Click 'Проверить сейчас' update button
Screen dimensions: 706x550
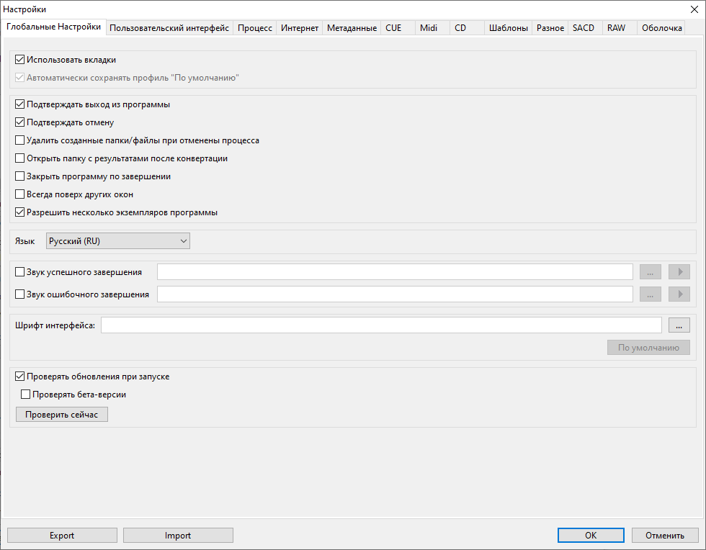coord(61,415)
